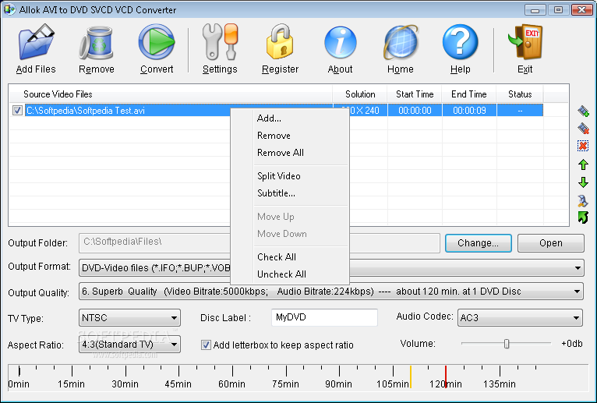Choose Add... from the context menu
This screenshot has height=403, width=597.
point(290,118)
